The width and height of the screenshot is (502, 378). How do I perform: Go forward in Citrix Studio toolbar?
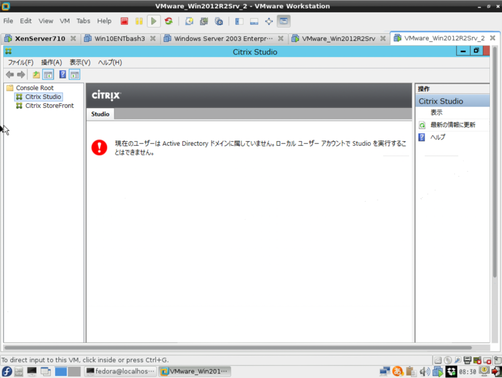(21, 75)
